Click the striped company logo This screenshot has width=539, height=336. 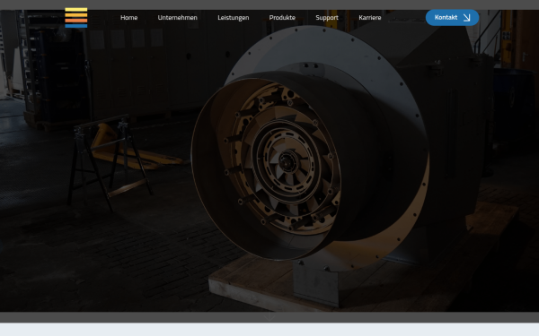[x=76, y=18]
